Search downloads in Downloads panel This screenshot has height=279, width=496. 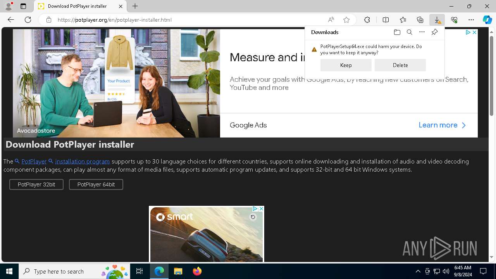click(x=410, y=32)
